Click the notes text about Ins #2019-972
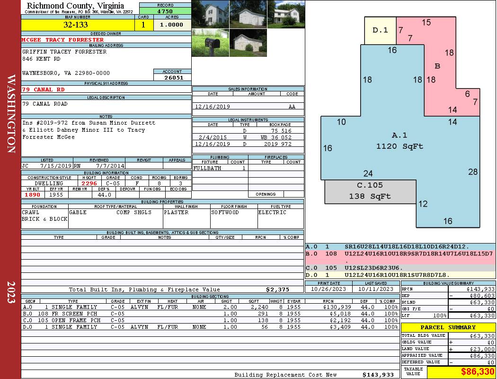 click(x=89, y=130)
